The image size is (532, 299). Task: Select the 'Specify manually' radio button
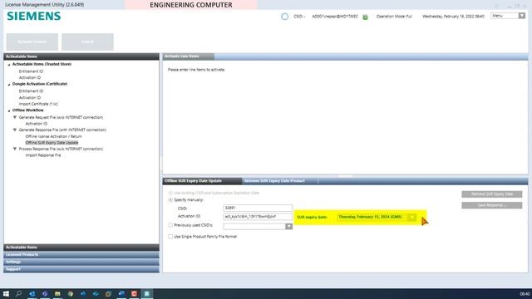pos(170,200)
